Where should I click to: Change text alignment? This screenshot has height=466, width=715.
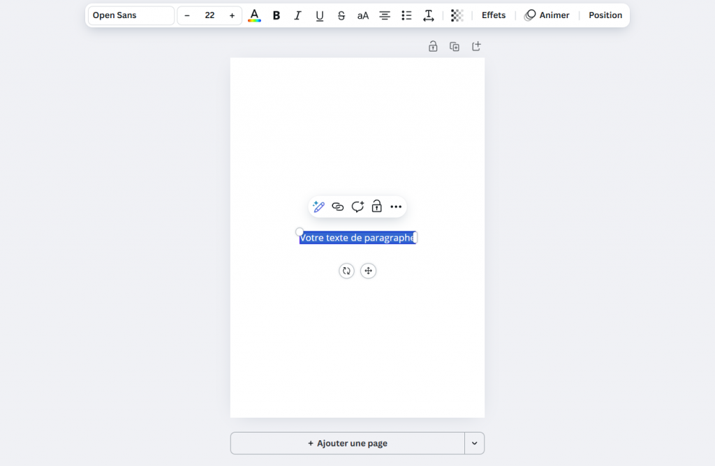pos(385,15)
